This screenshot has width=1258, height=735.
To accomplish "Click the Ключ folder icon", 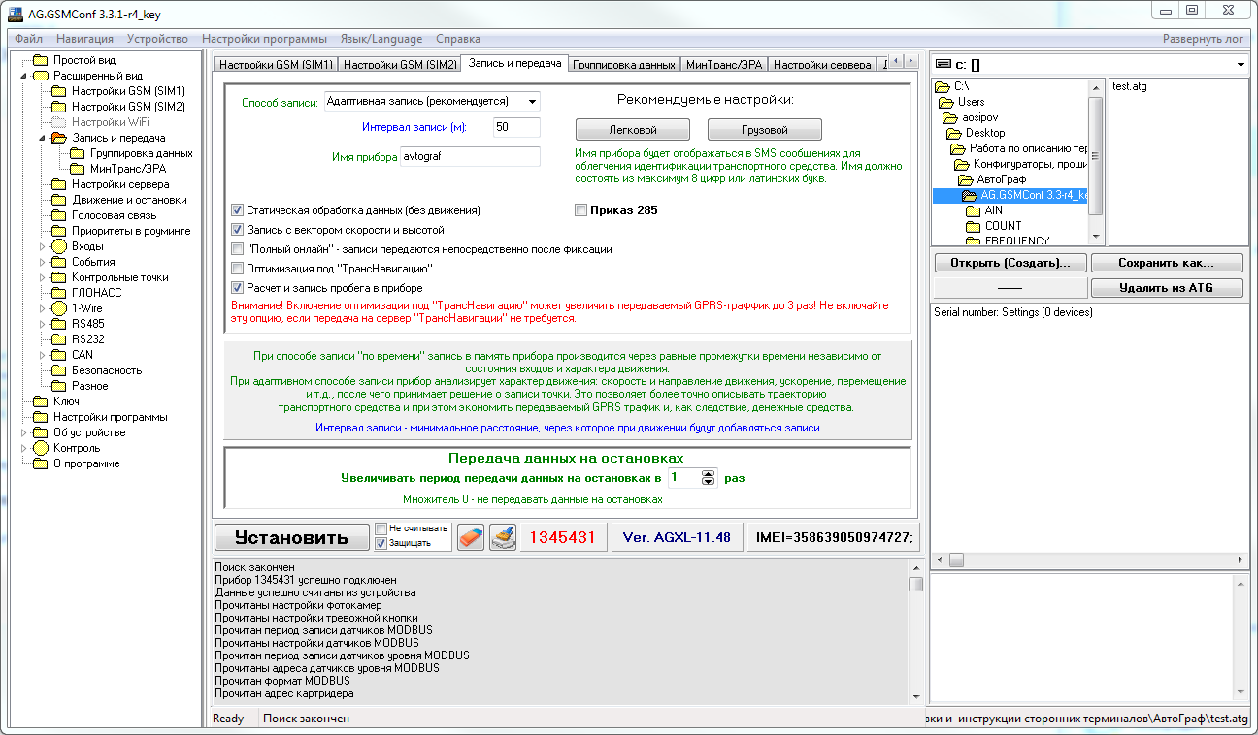I will click(x=40, y=401).
